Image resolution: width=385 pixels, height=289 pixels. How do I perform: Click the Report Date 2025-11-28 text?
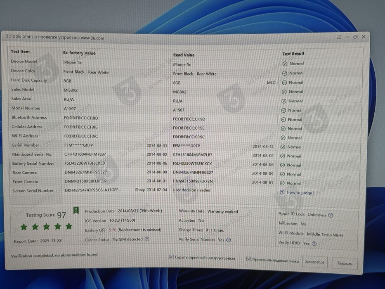point(38,241)
